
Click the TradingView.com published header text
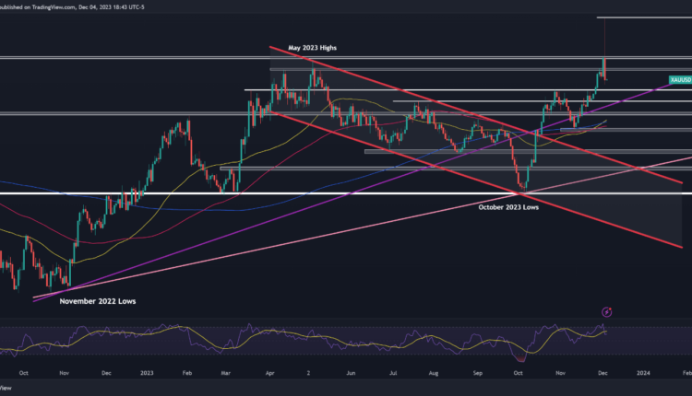tap(54, 5)
